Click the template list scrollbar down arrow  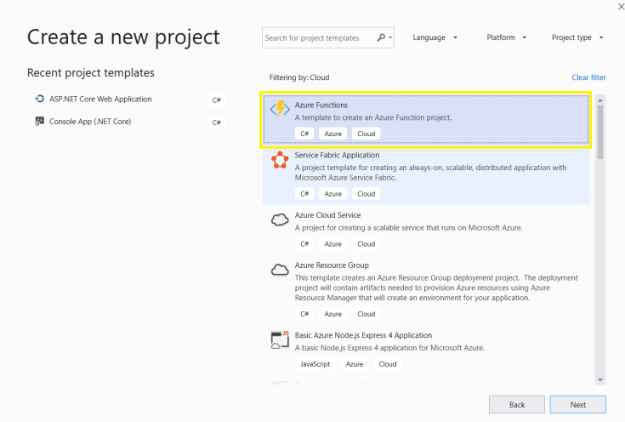[x=600, y=379]
